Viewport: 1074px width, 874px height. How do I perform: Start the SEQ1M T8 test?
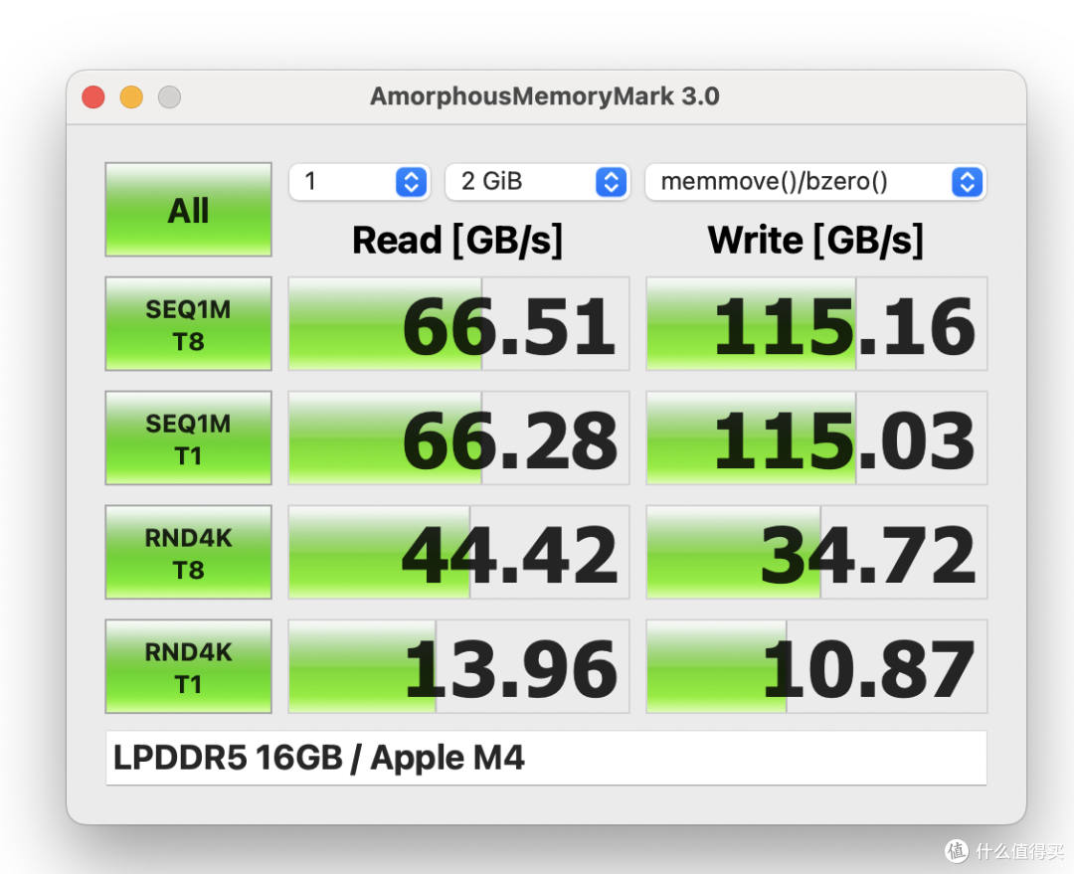188,324
